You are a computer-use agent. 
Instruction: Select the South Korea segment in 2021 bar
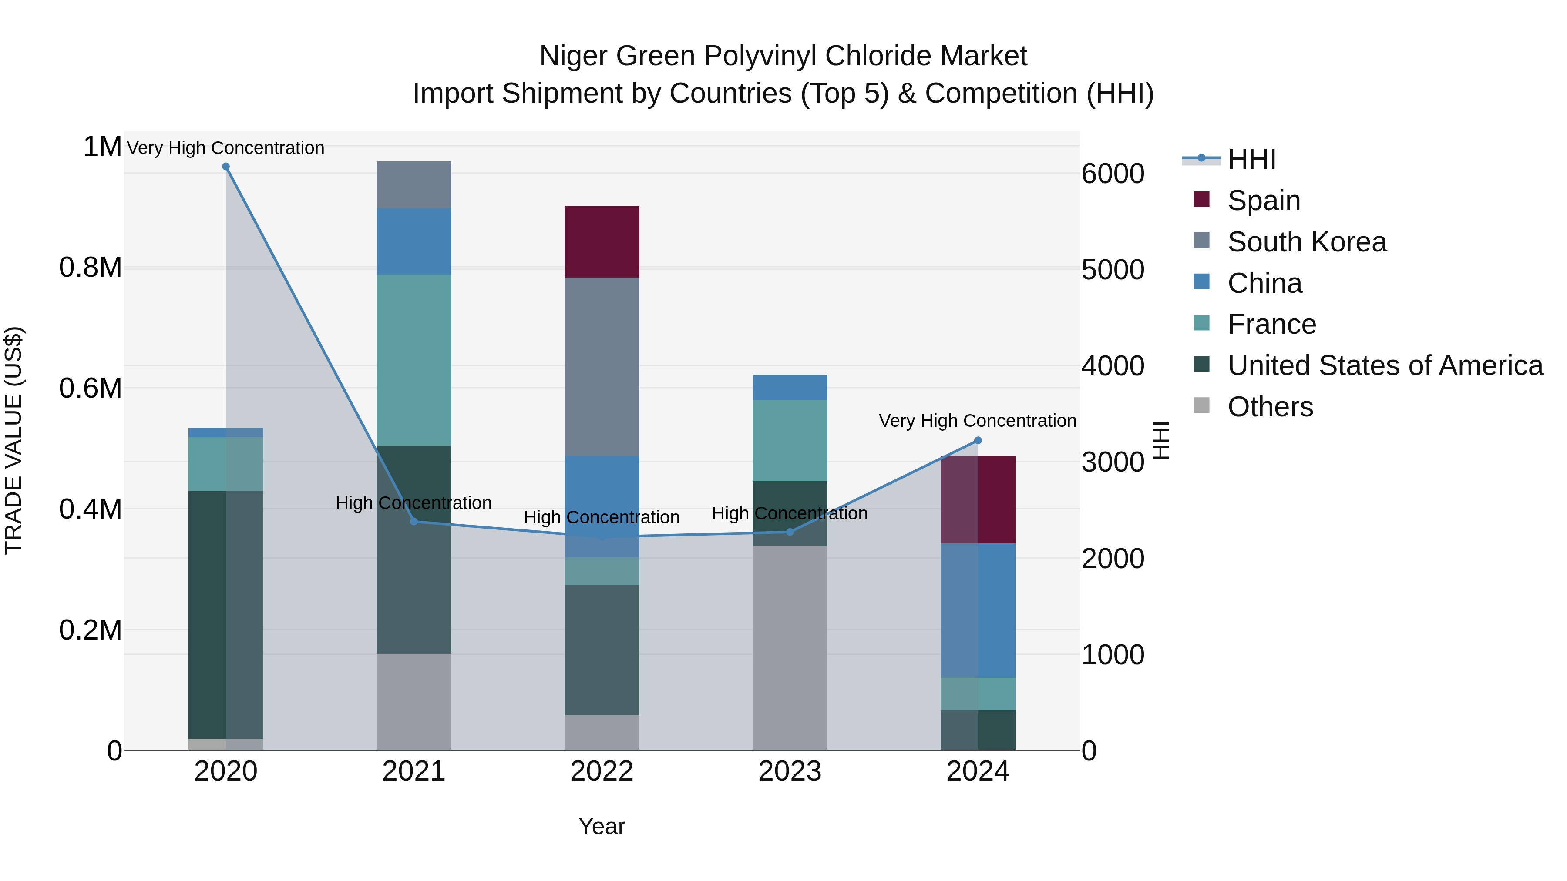414,185
